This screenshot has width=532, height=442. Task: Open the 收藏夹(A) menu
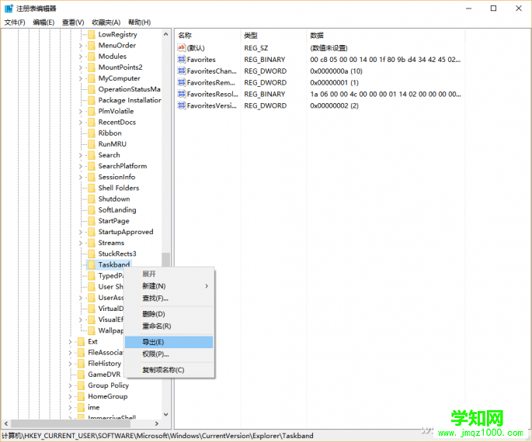(106, 22)
